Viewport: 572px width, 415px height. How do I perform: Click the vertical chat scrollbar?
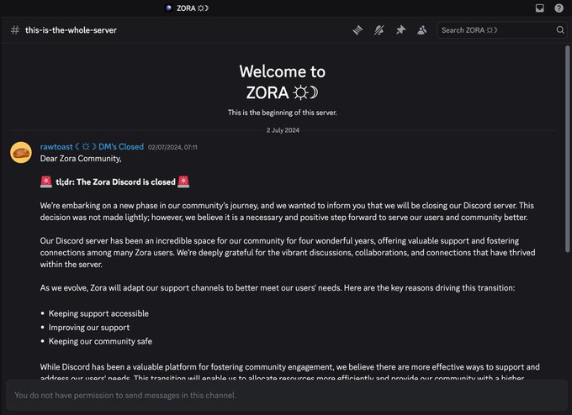coord(567,150)
